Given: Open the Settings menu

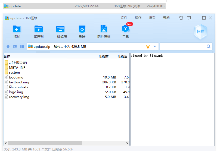Looking at the screenshot, I should [152, 18].
